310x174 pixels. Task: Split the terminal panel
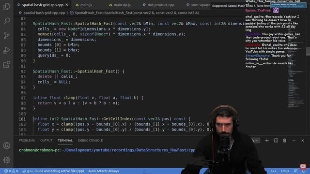coord(276,141)
